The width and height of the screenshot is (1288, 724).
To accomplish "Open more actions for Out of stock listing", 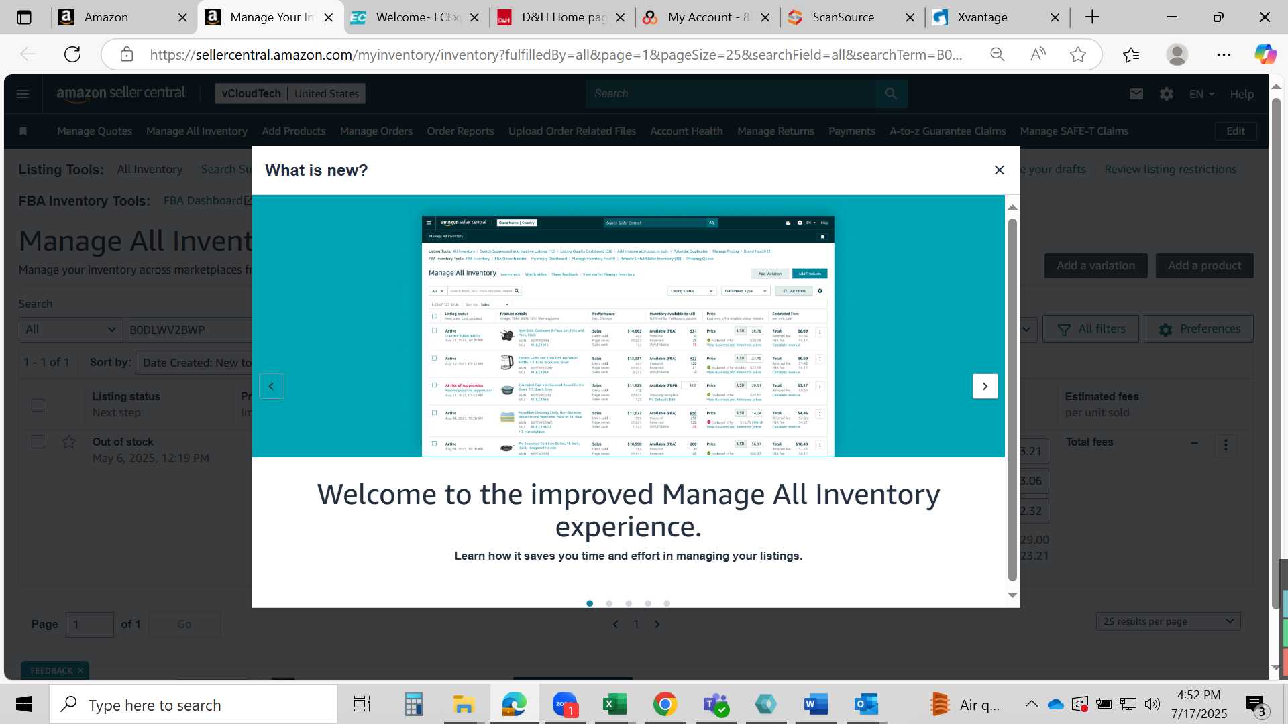I will pos(1226,444).
